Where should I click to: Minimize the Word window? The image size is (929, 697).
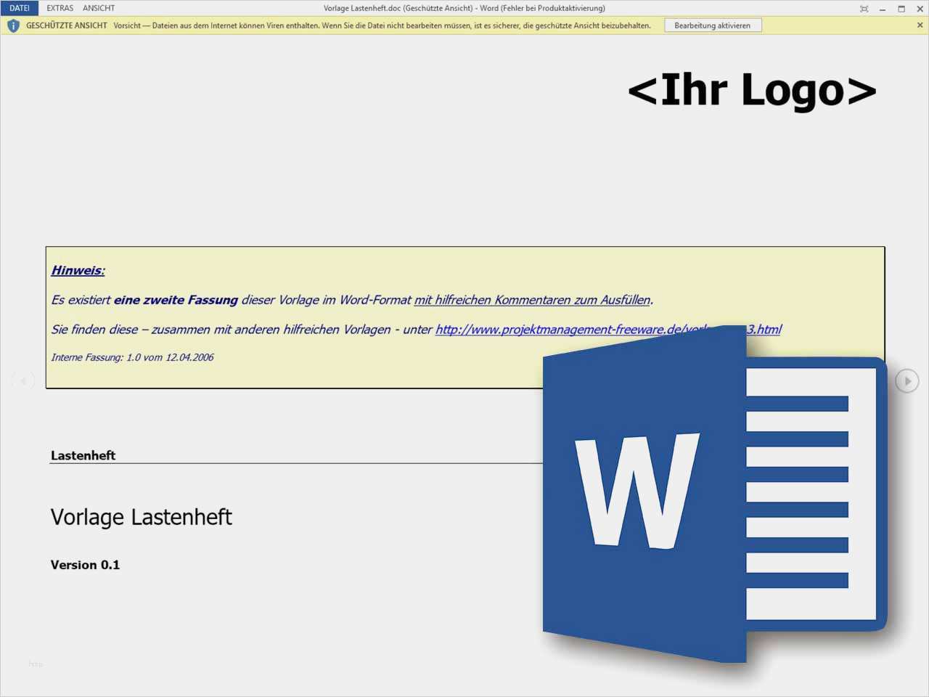pyautogui.click(x=883, y=9)
